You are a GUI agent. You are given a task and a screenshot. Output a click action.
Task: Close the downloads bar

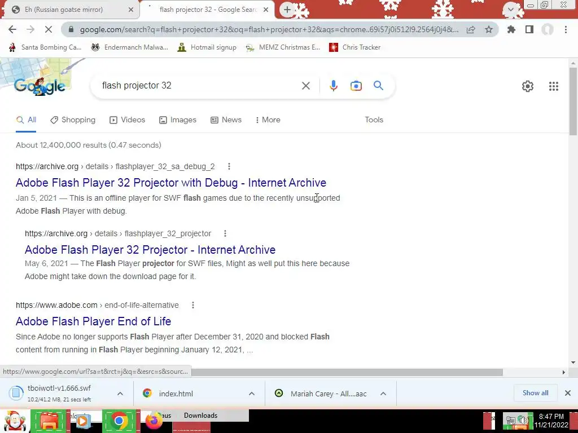click(568, 393)
